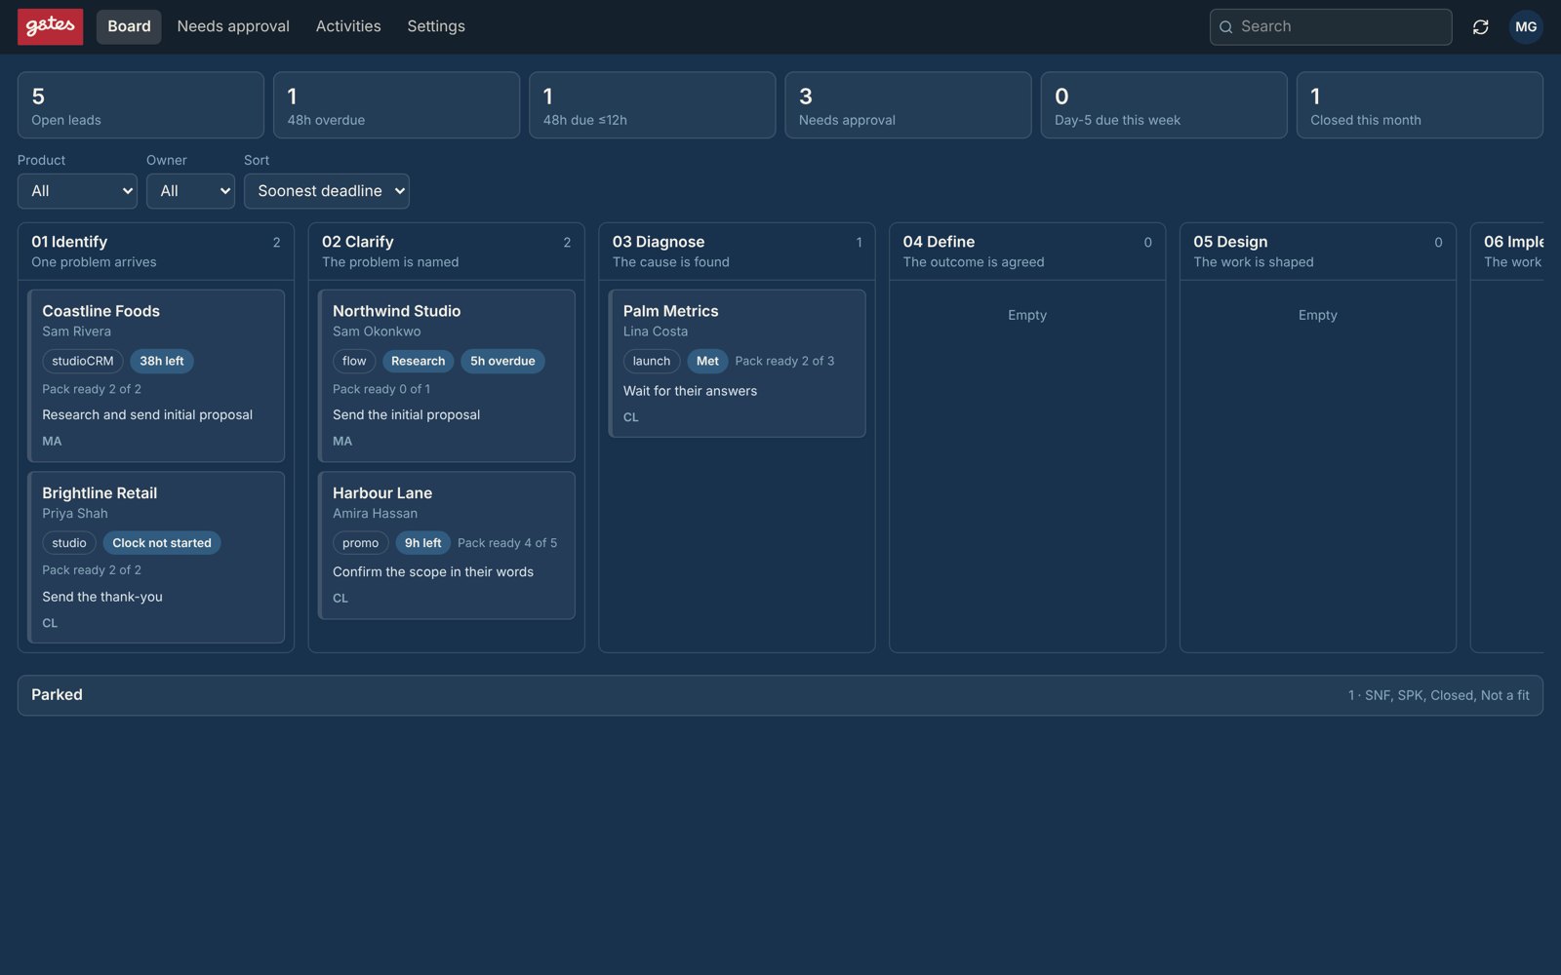
Task: Open the MG user avatar
Action: 1526,27
